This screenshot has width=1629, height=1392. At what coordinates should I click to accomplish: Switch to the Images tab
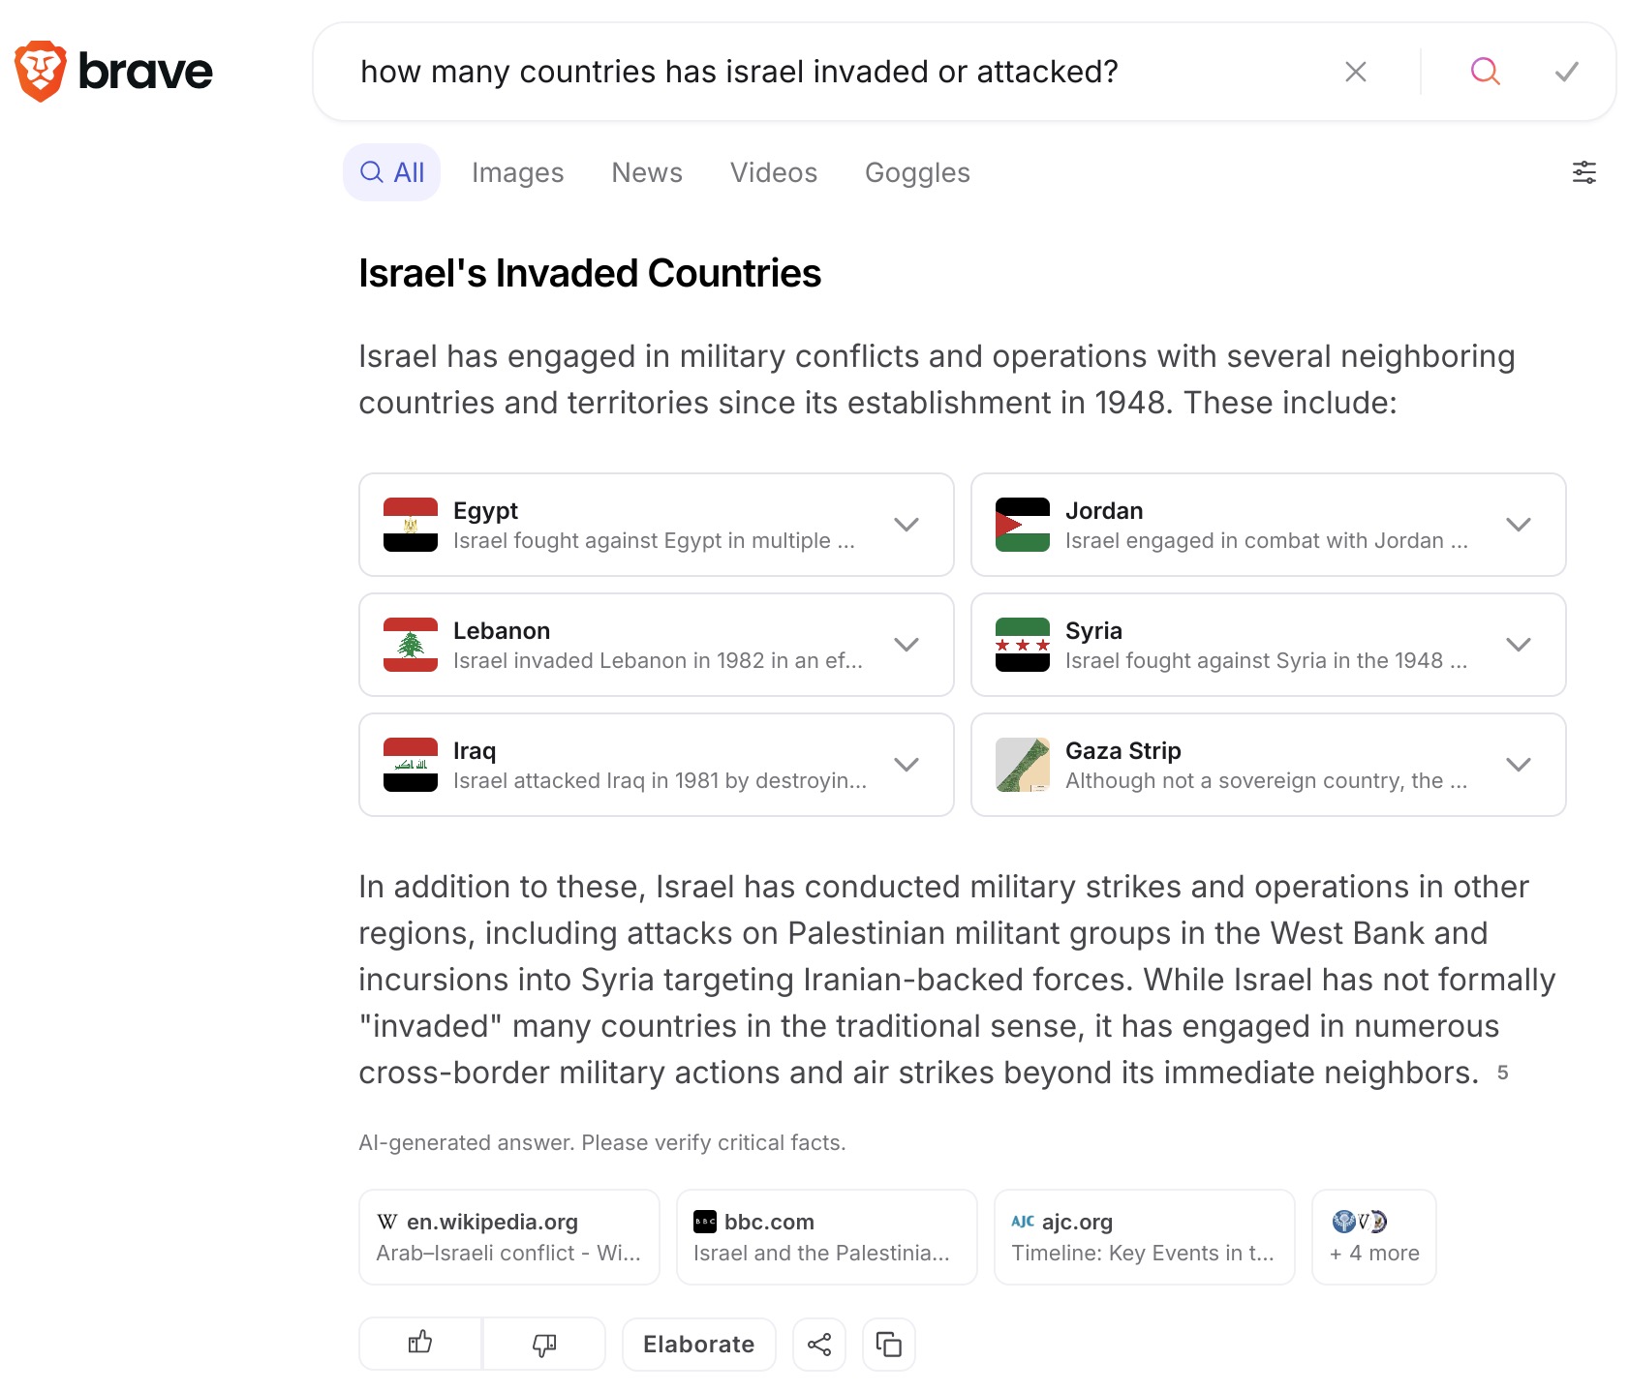[517, 172]
